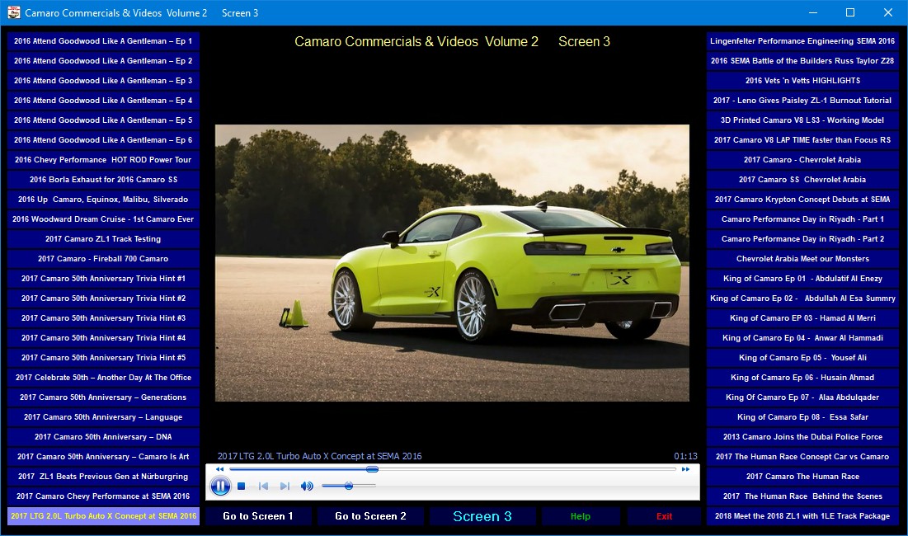
Task: Play 2017 Camaro V8 LAP TIME faster than Focus RS
Action: (802, 140)
